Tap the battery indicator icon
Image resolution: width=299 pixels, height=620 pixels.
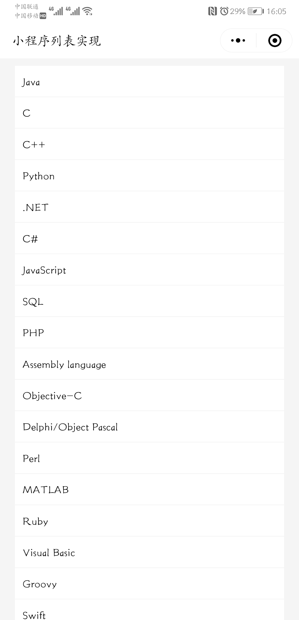pos(256,11)
